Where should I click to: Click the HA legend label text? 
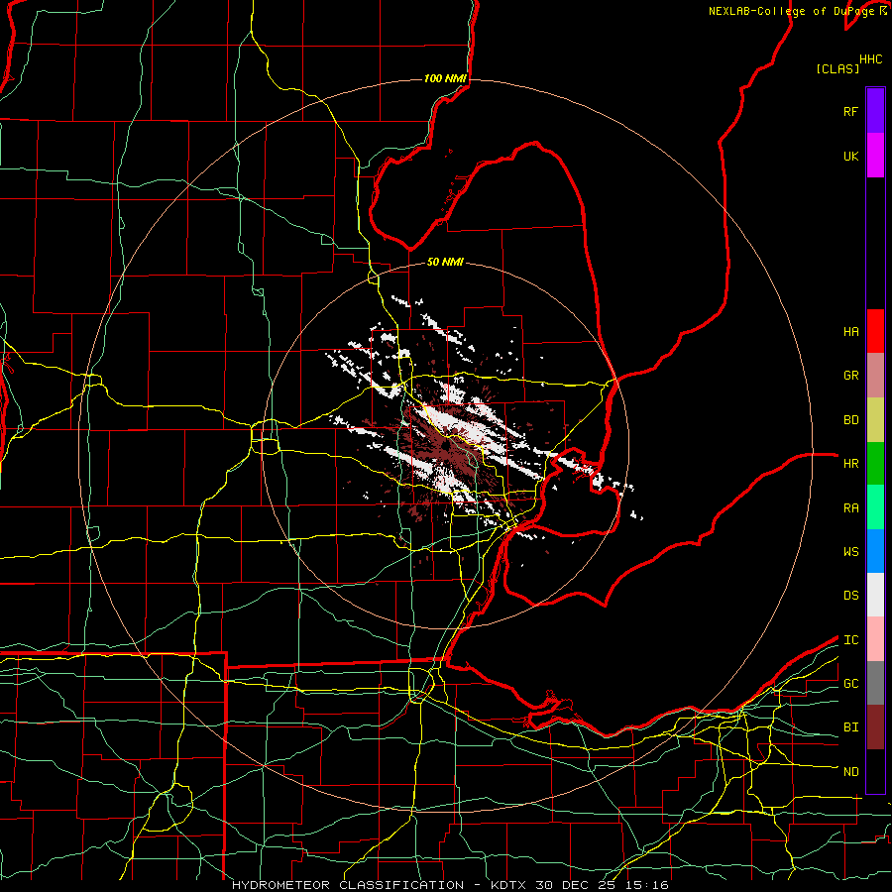click(x=850, y=332)
